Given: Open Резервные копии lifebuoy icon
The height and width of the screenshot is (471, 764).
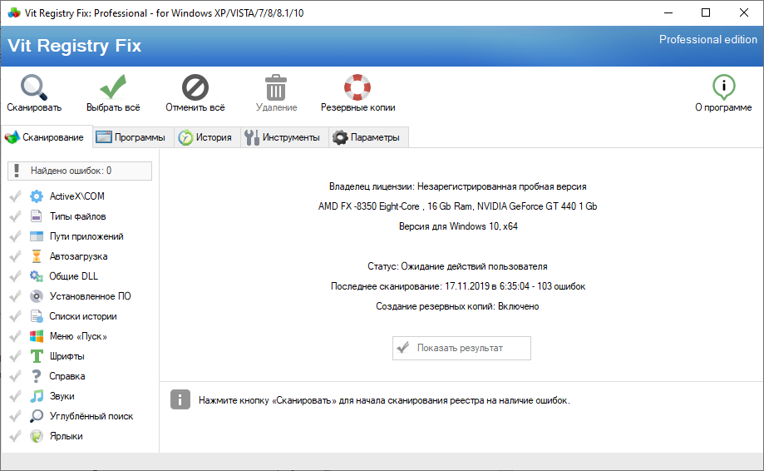Looking at the screenshot, I should pos(357,87).
